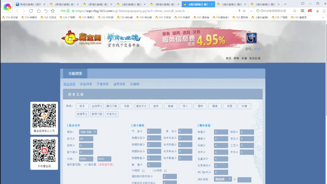Click the 气血 value input field
Viewport: 327px width, 184px height.
tap(154, 131)
